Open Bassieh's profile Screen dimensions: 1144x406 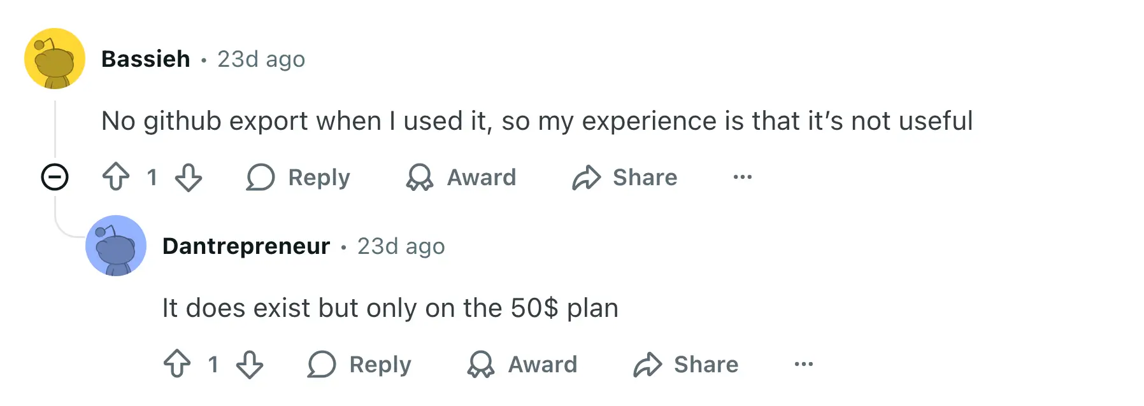tap(145, 59)
